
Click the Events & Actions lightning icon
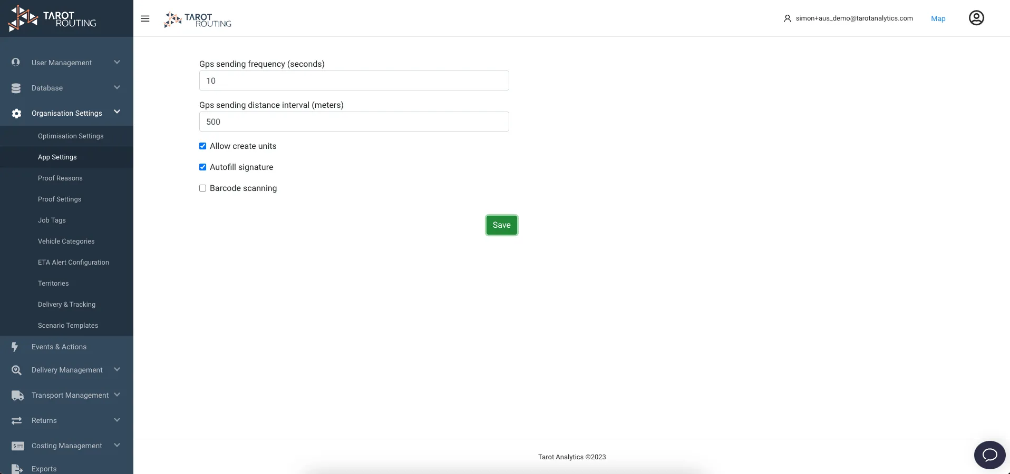coord(15,347)
